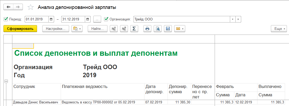
Task: Open calendar picker for end date 31.12.2019
Action: 88,19
